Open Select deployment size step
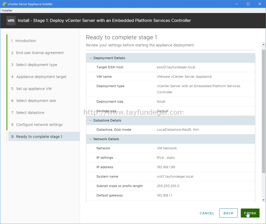The height and width of the screenshot is (224, 266). pyautogui.click(x=34, y=101)
